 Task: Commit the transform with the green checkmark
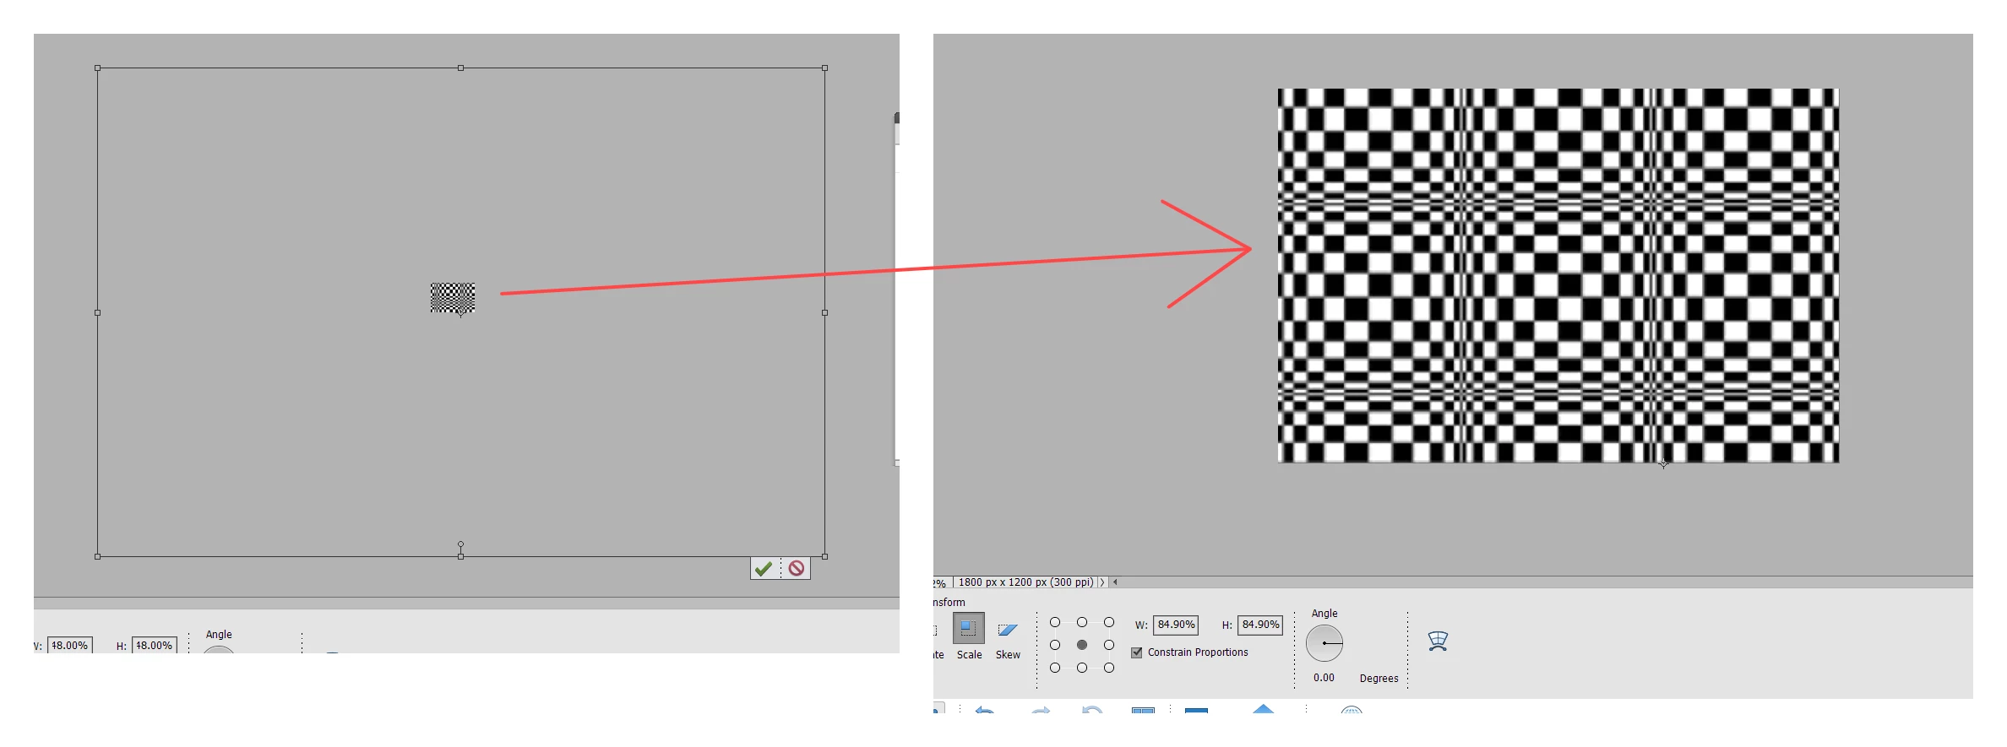[764, 569]
